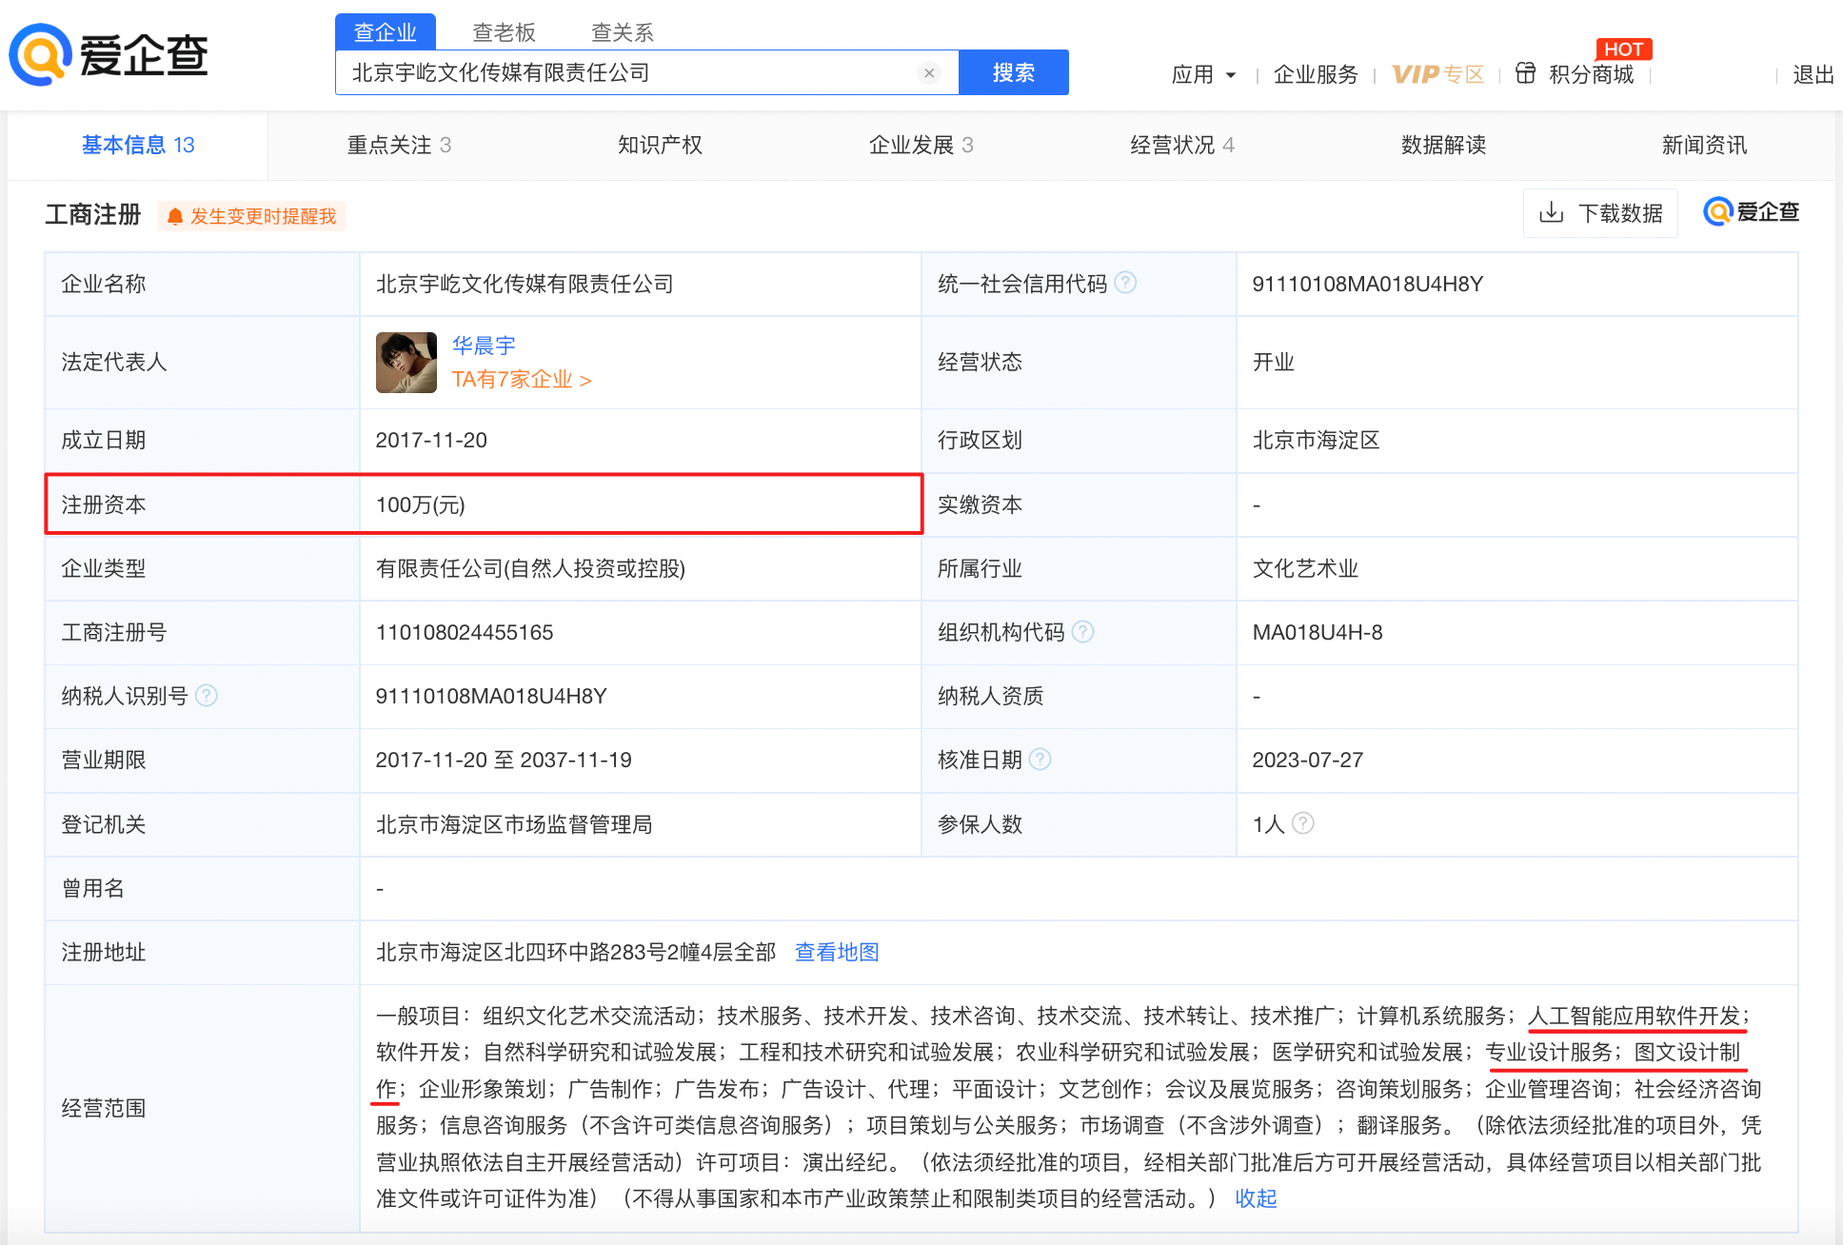Image resolution: width=1843 pixels, height=1245 pixels.
Task: Click the 文化艺术业 industry value
Action: (1305, 568)
